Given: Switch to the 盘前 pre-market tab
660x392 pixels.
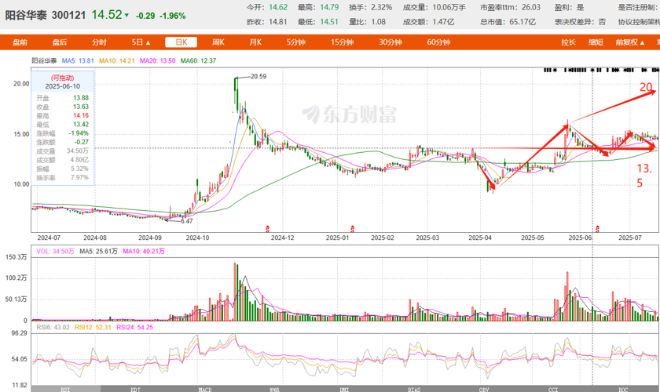Looking at the screenshot, I should (x=20, y=42).
